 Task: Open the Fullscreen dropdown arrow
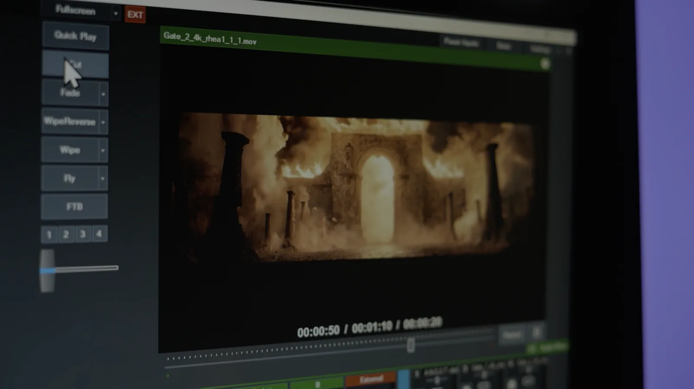pyautogui.click(x=115, y=13)
